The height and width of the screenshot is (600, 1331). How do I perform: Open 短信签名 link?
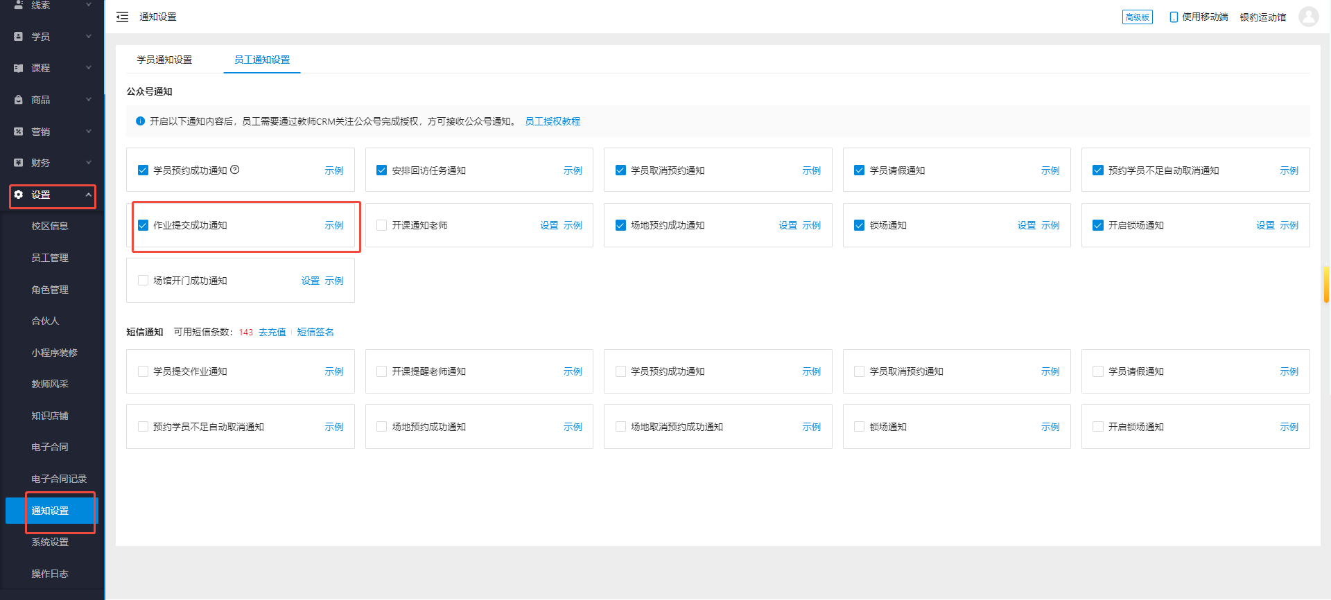pos(315,332)
